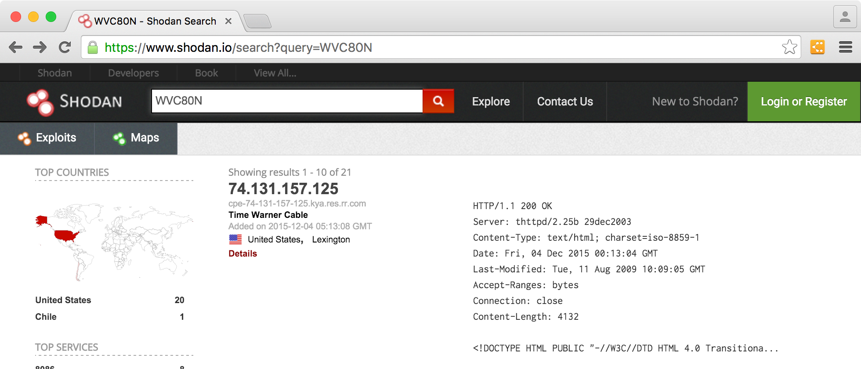Open the Book menu item
Image resolution: width=861 pixels, height=369 pixels.
(x=206, y=73)
